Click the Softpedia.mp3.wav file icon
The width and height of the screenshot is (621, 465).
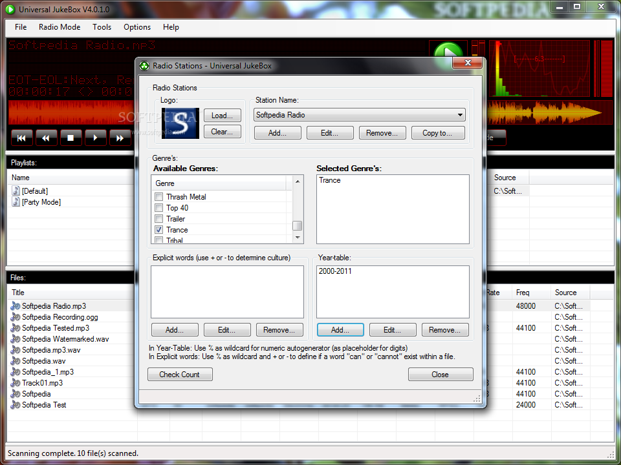(16, 350)
